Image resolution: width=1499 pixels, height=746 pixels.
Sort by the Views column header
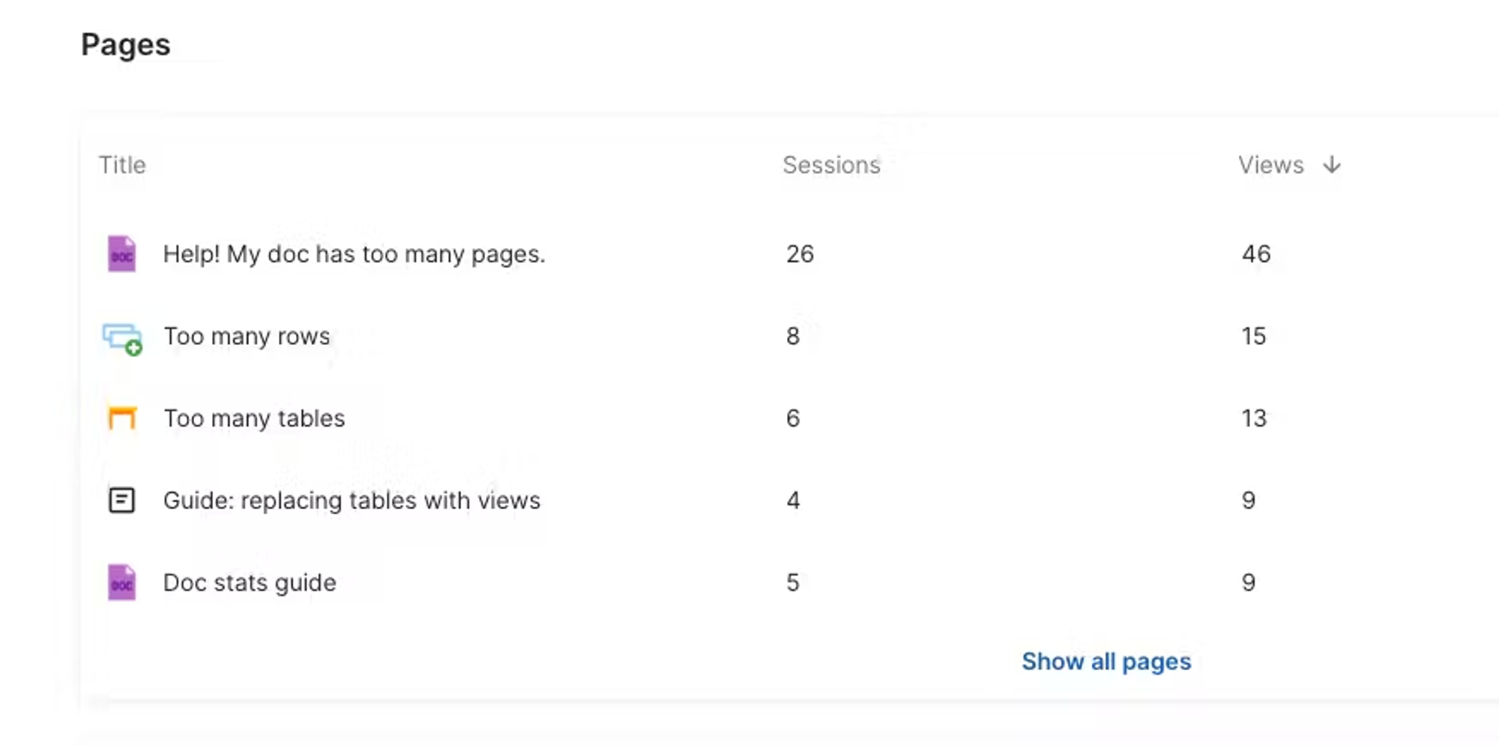tap(1271, 164)
